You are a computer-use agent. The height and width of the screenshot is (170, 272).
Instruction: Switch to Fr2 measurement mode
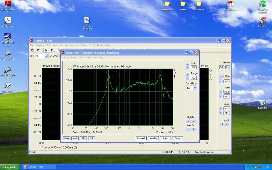pyautogui.click(x=53, y=50)
